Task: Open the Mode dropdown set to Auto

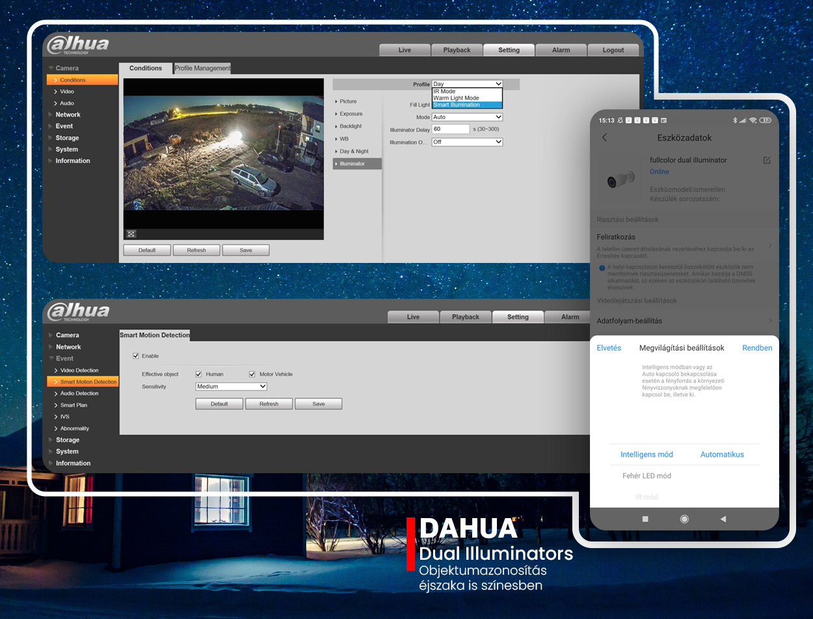Action: [468, 117]
